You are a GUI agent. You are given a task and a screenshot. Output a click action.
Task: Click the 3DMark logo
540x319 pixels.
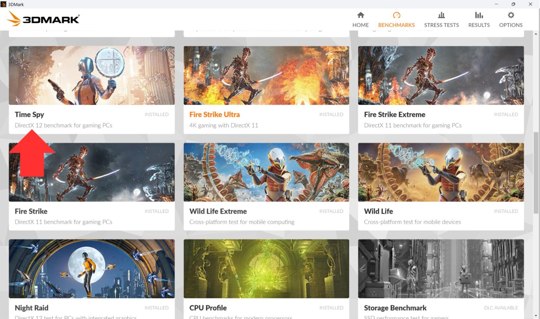(43, 19)
